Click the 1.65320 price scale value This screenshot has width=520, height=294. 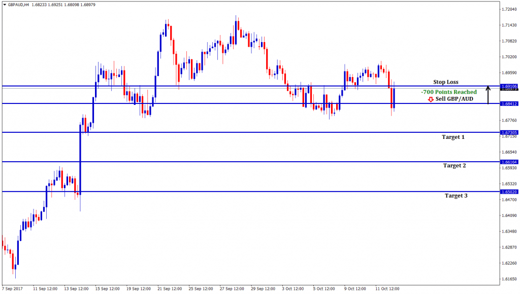click(509, 183)
